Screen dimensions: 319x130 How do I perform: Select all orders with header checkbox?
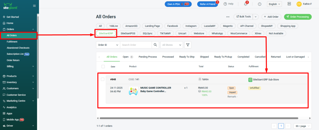tap(103, 67)
